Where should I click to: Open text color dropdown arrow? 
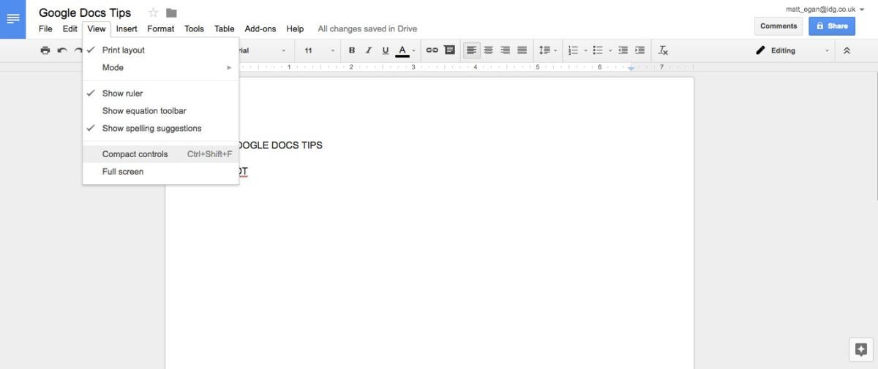click(x=413, y=50)
